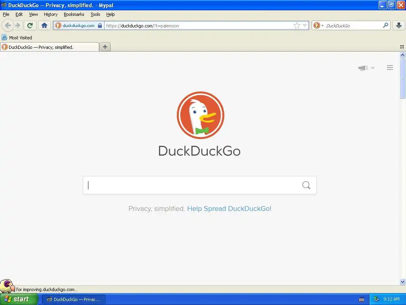Click the page scrollbar down arrow

[x=402, y=282]
